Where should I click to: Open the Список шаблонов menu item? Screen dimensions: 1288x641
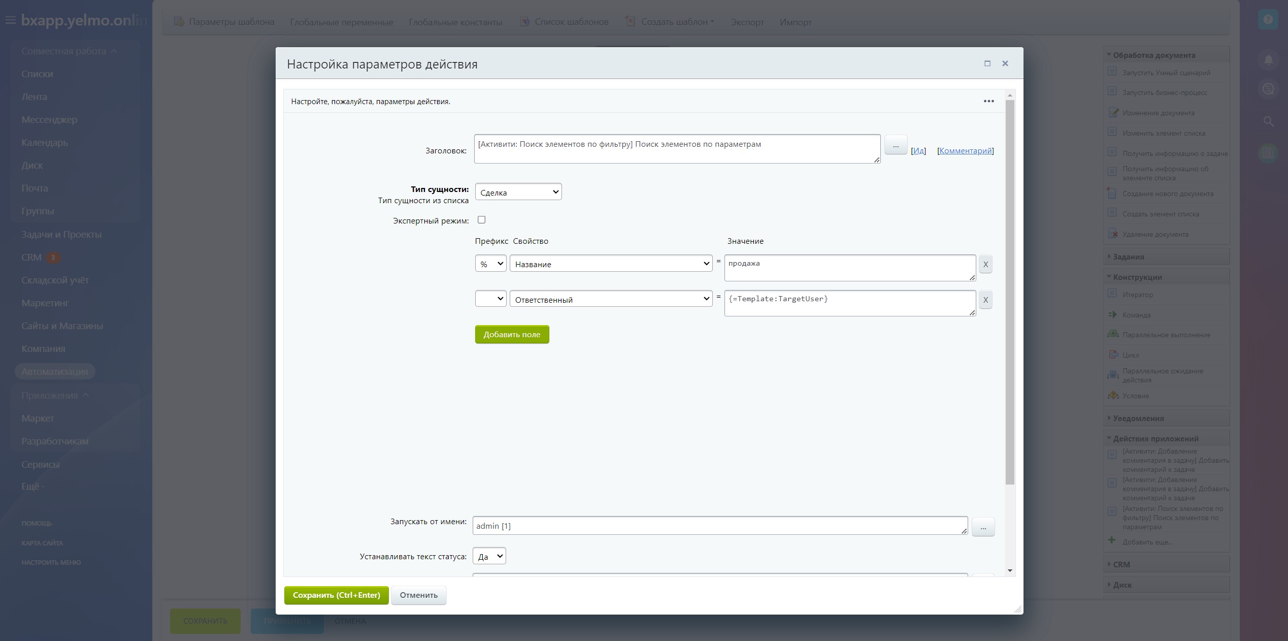pos(571,22)
